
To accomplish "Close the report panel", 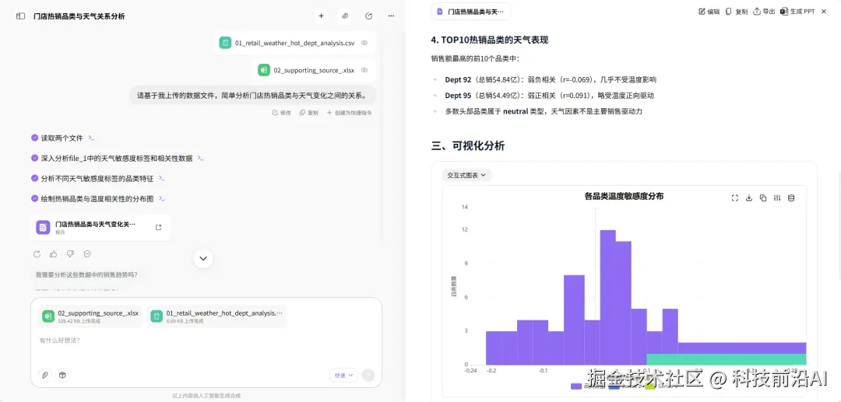I will [824, 11].
